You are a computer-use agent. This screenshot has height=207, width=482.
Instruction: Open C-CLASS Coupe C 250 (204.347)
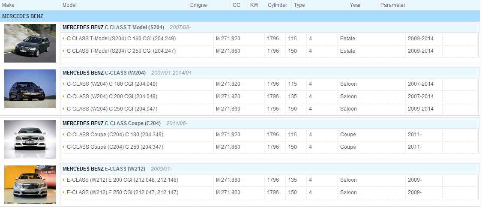pyautogui.click(x=115, y=147)
